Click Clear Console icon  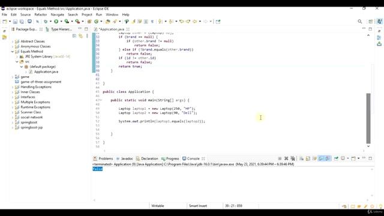(301, 158)
